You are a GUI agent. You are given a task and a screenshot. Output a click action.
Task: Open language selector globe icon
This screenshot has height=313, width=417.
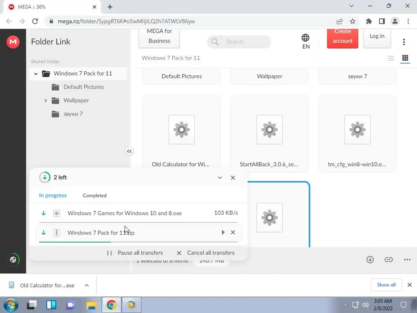[305, 38]
